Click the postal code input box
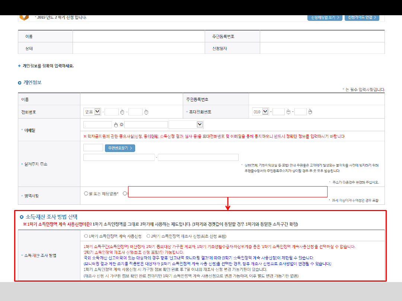Image resolution: width=402 pixels, height=301 pixels. (x=93, y=148)
